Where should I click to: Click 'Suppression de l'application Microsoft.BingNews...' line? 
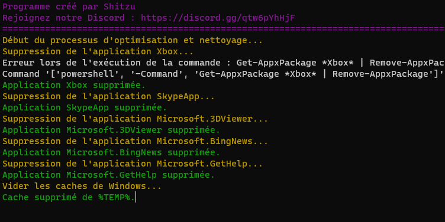136,141
